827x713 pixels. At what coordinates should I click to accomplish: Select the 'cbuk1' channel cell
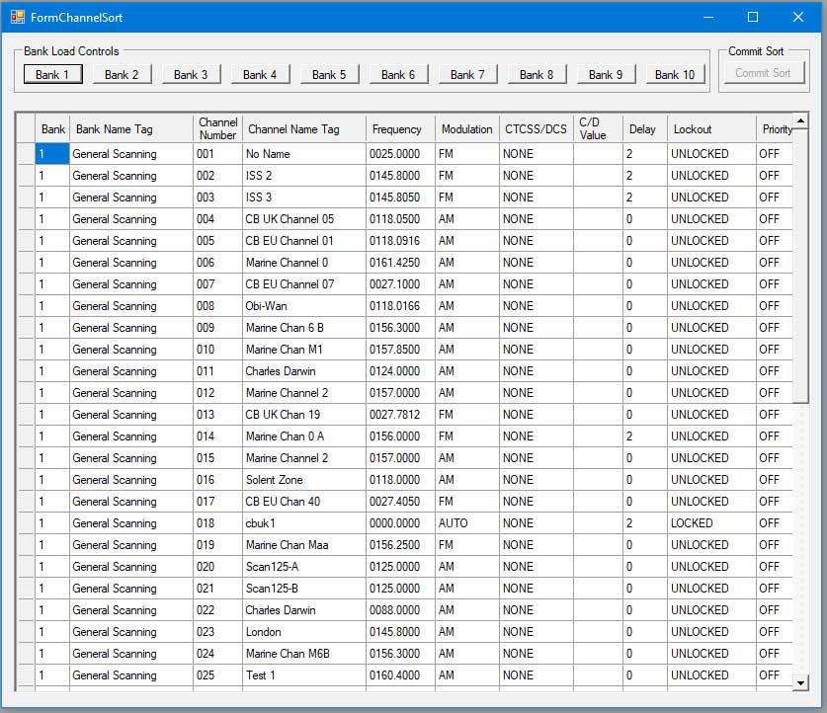[x=303, y=523]
